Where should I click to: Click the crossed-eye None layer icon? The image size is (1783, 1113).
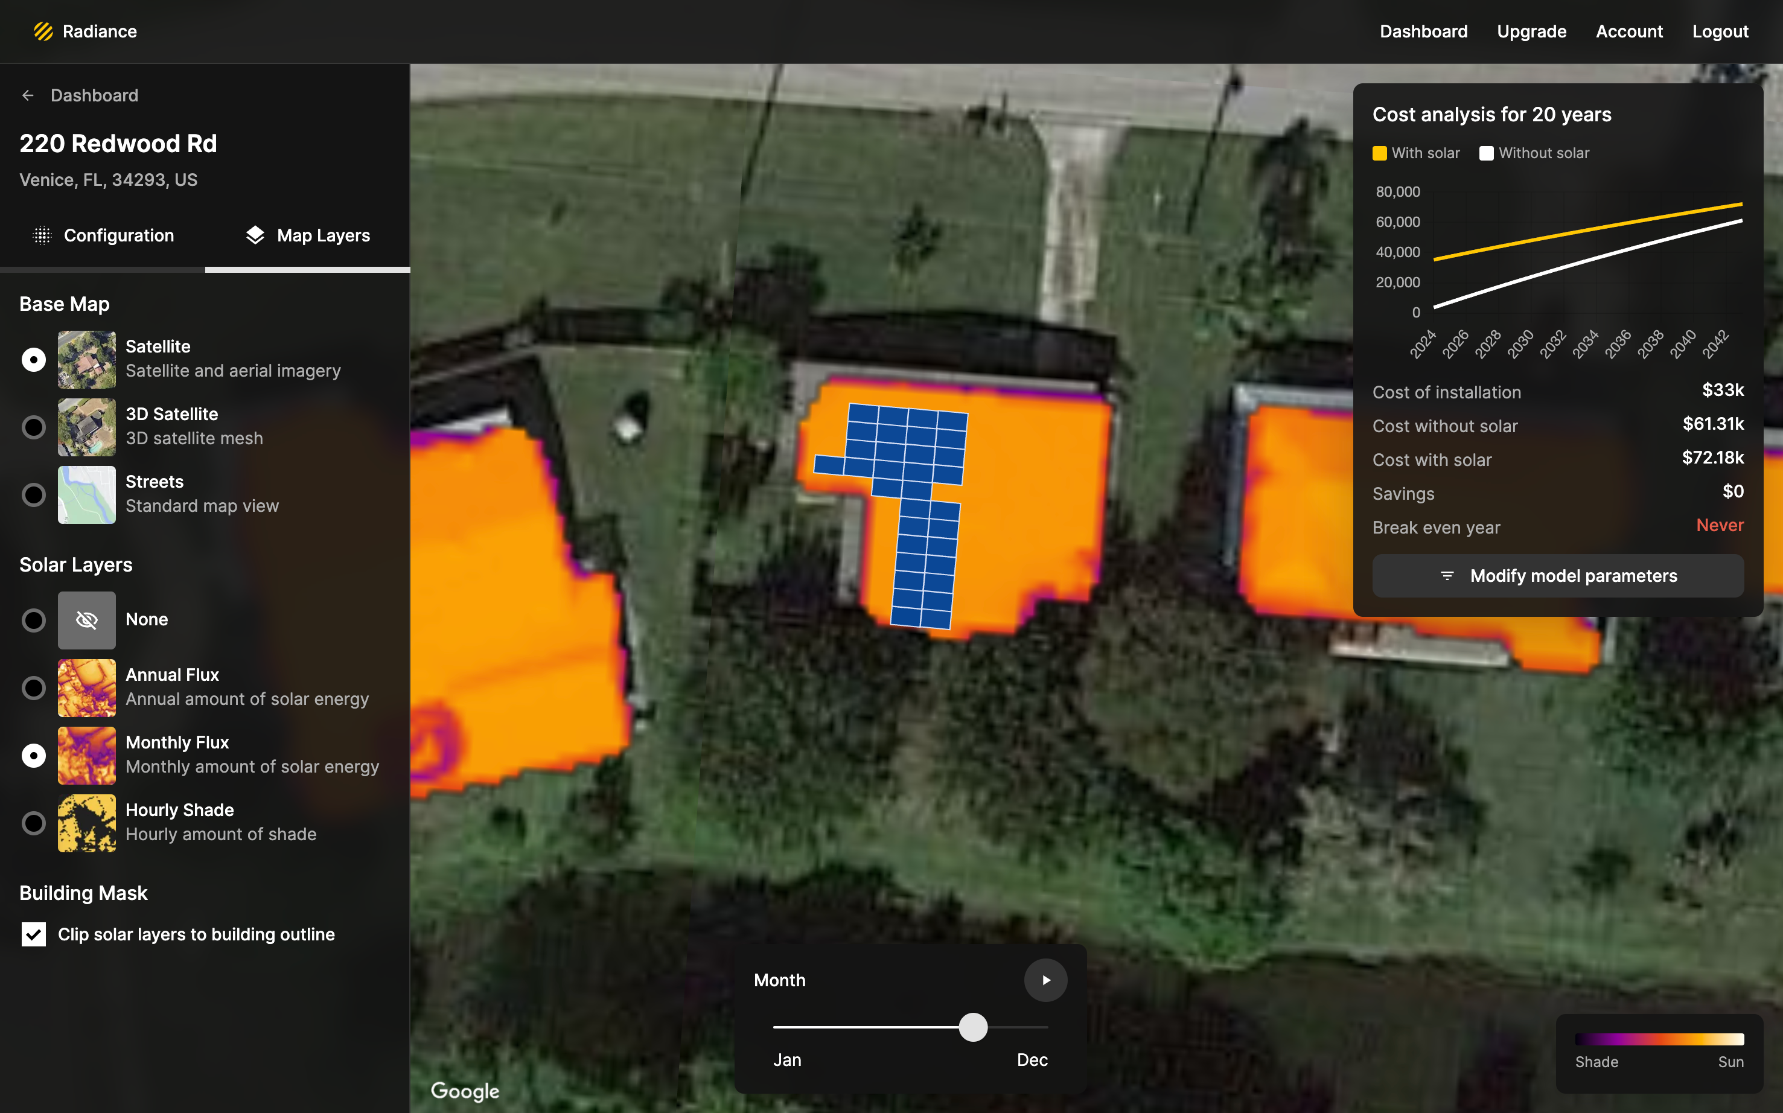coord(87,620)
